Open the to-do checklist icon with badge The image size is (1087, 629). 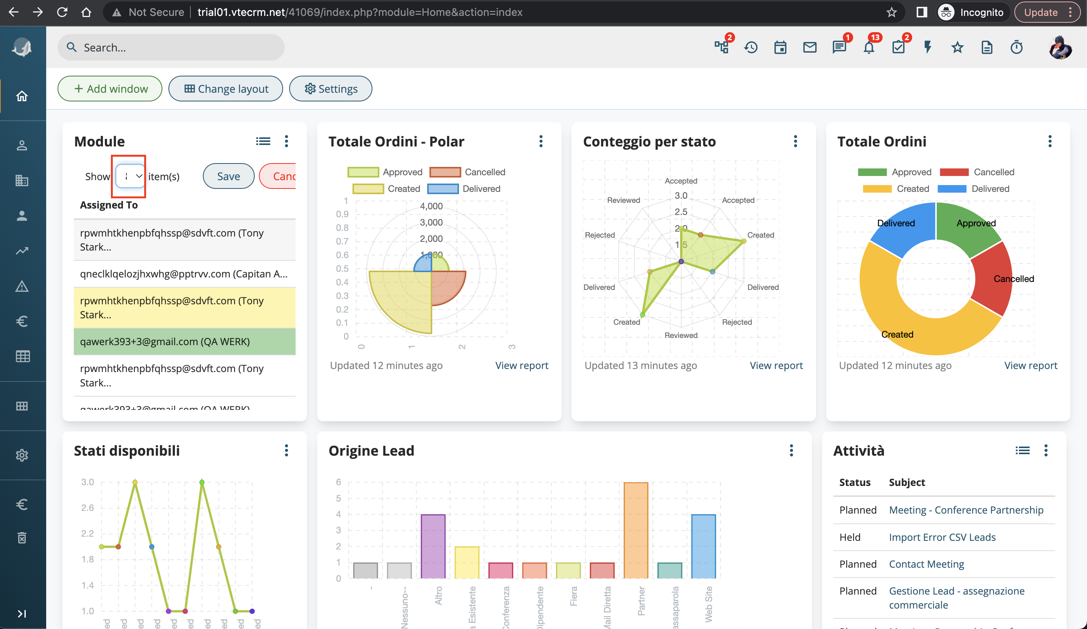(898, 47)
